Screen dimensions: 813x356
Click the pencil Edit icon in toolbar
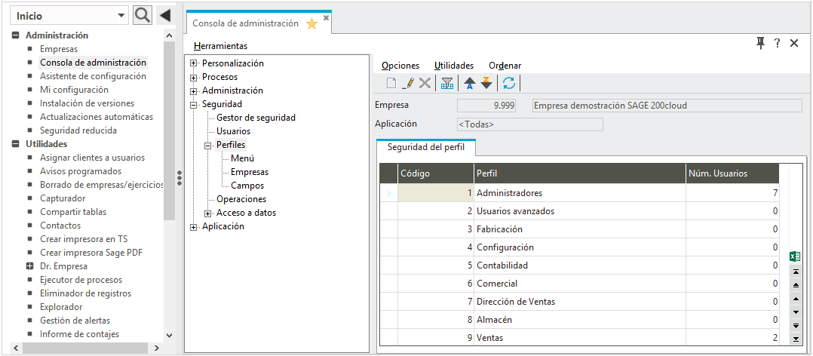tap(408, 83)
